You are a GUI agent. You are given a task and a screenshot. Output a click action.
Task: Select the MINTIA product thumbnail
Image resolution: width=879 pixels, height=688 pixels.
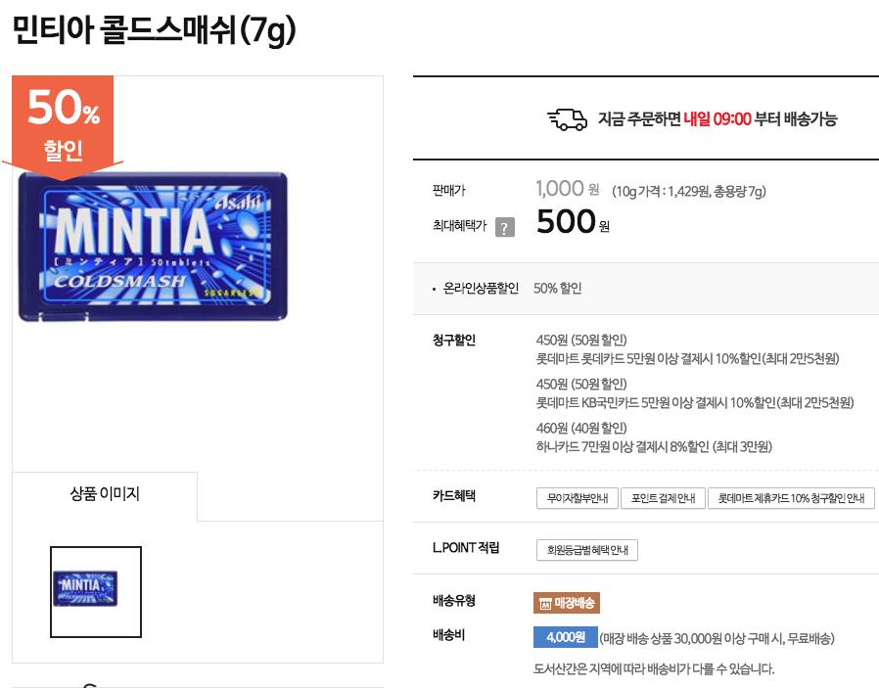(96, 591)
